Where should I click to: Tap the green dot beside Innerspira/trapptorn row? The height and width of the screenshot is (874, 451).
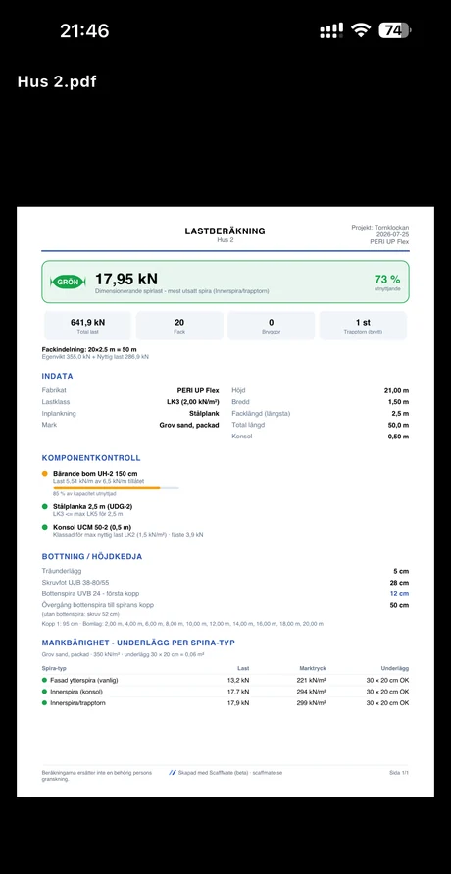(x=44, y=703)
